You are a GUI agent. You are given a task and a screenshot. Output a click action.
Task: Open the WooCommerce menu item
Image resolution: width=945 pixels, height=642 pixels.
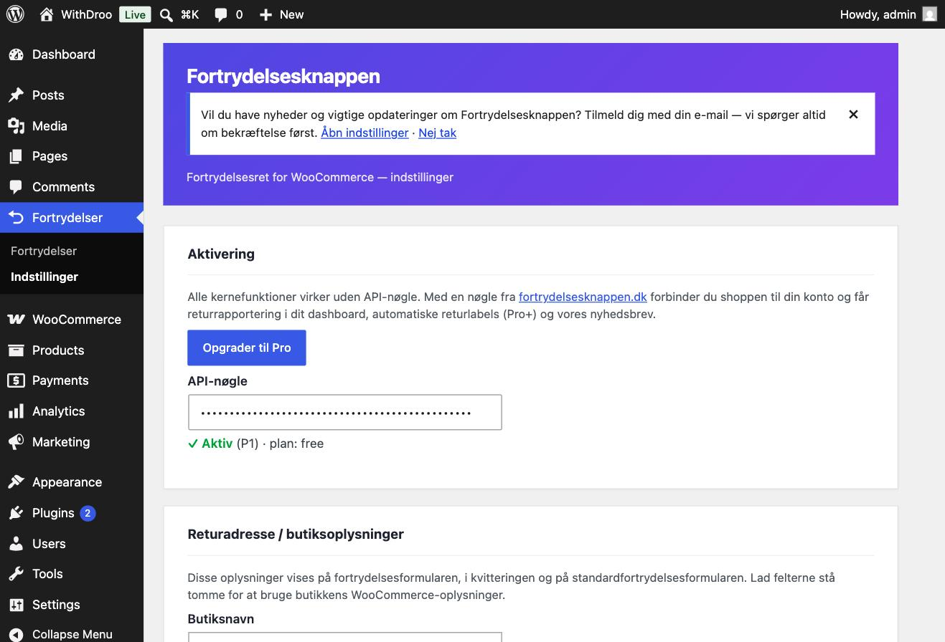tap(72, 320)
